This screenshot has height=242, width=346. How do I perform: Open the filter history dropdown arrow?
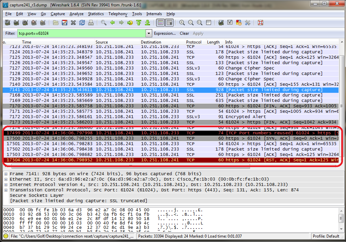click(149, 33)
